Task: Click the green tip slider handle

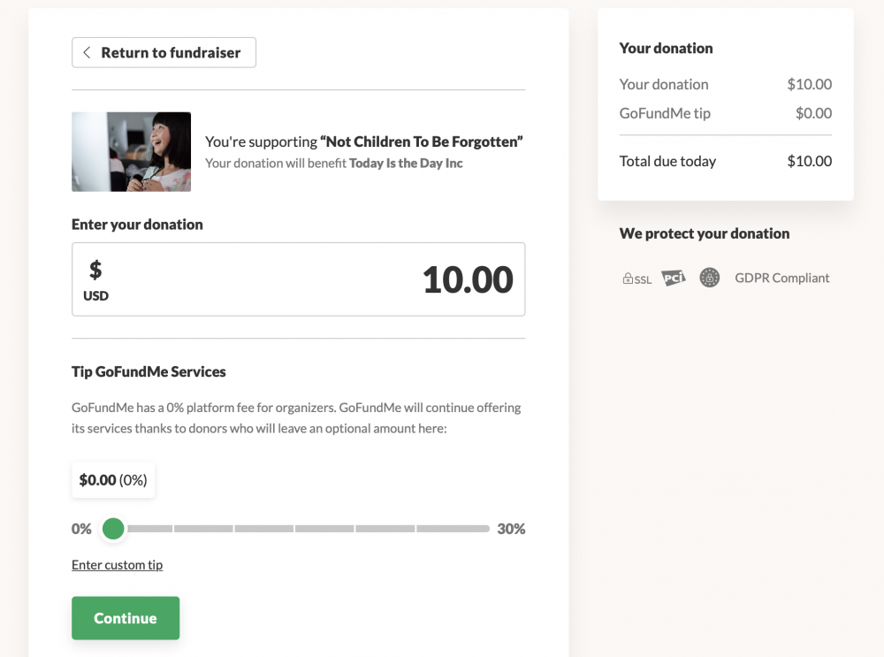Action: (x=113, y=529)
